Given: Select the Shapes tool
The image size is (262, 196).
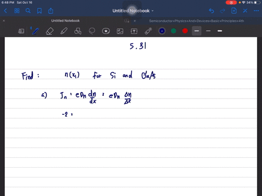Looking at the screenshot, I should pyautogui.click(x=78, y=31).
